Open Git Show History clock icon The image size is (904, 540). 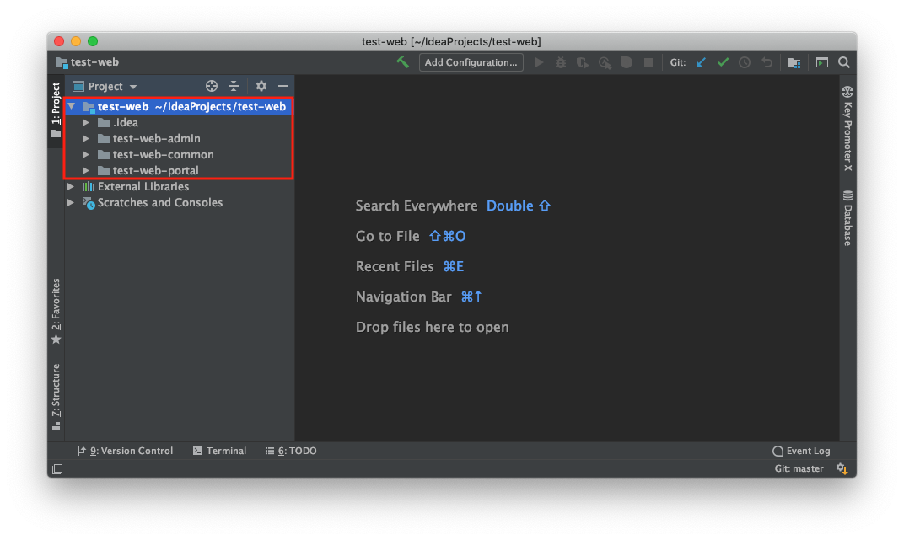[x=745, y=62]
